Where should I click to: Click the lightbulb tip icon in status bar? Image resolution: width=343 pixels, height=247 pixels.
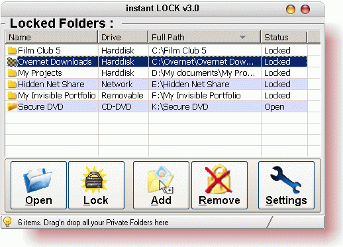point(7,222)
